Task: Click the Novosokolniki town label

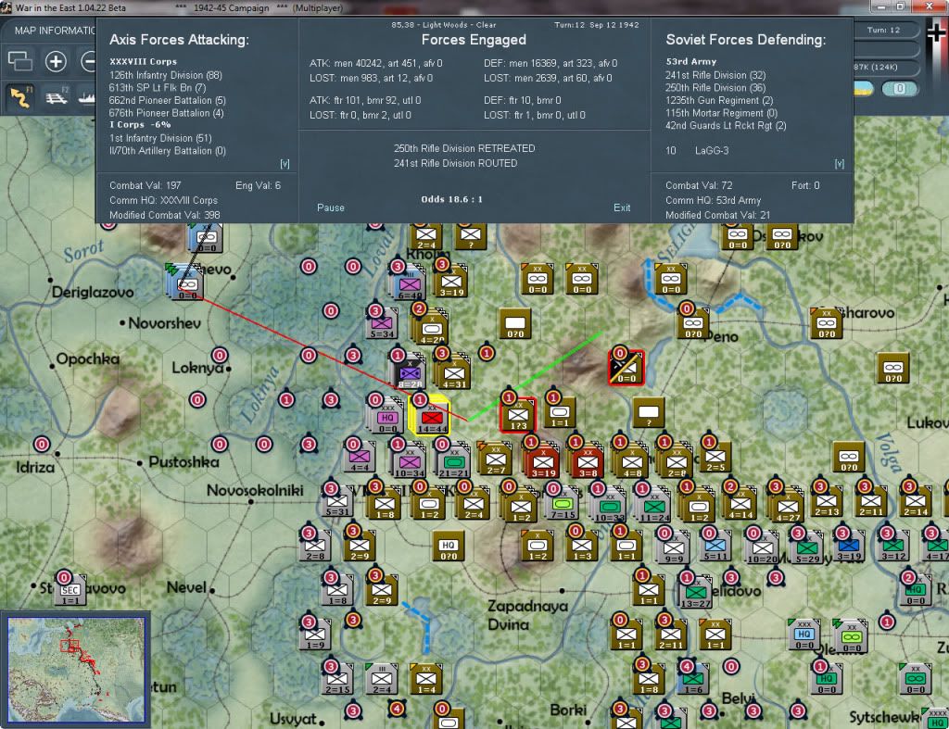Action: coord(255,490)
